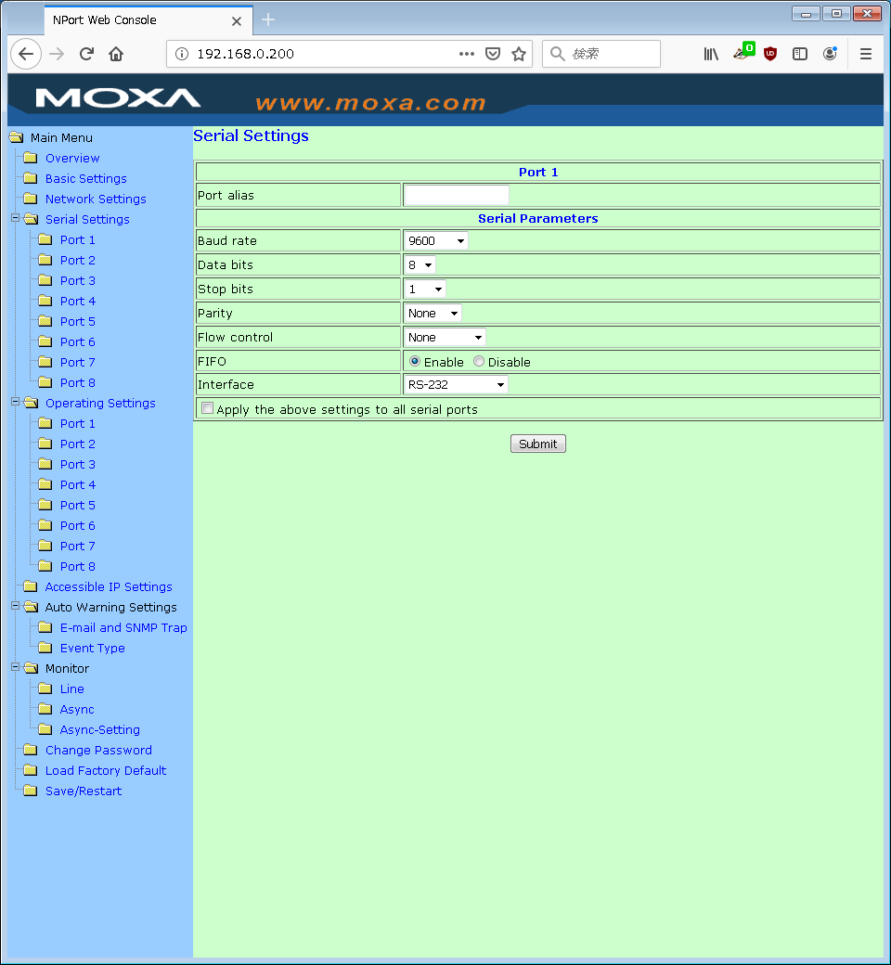
Task: Click the Load Factory Default folder icon
Action: point(31,770)
